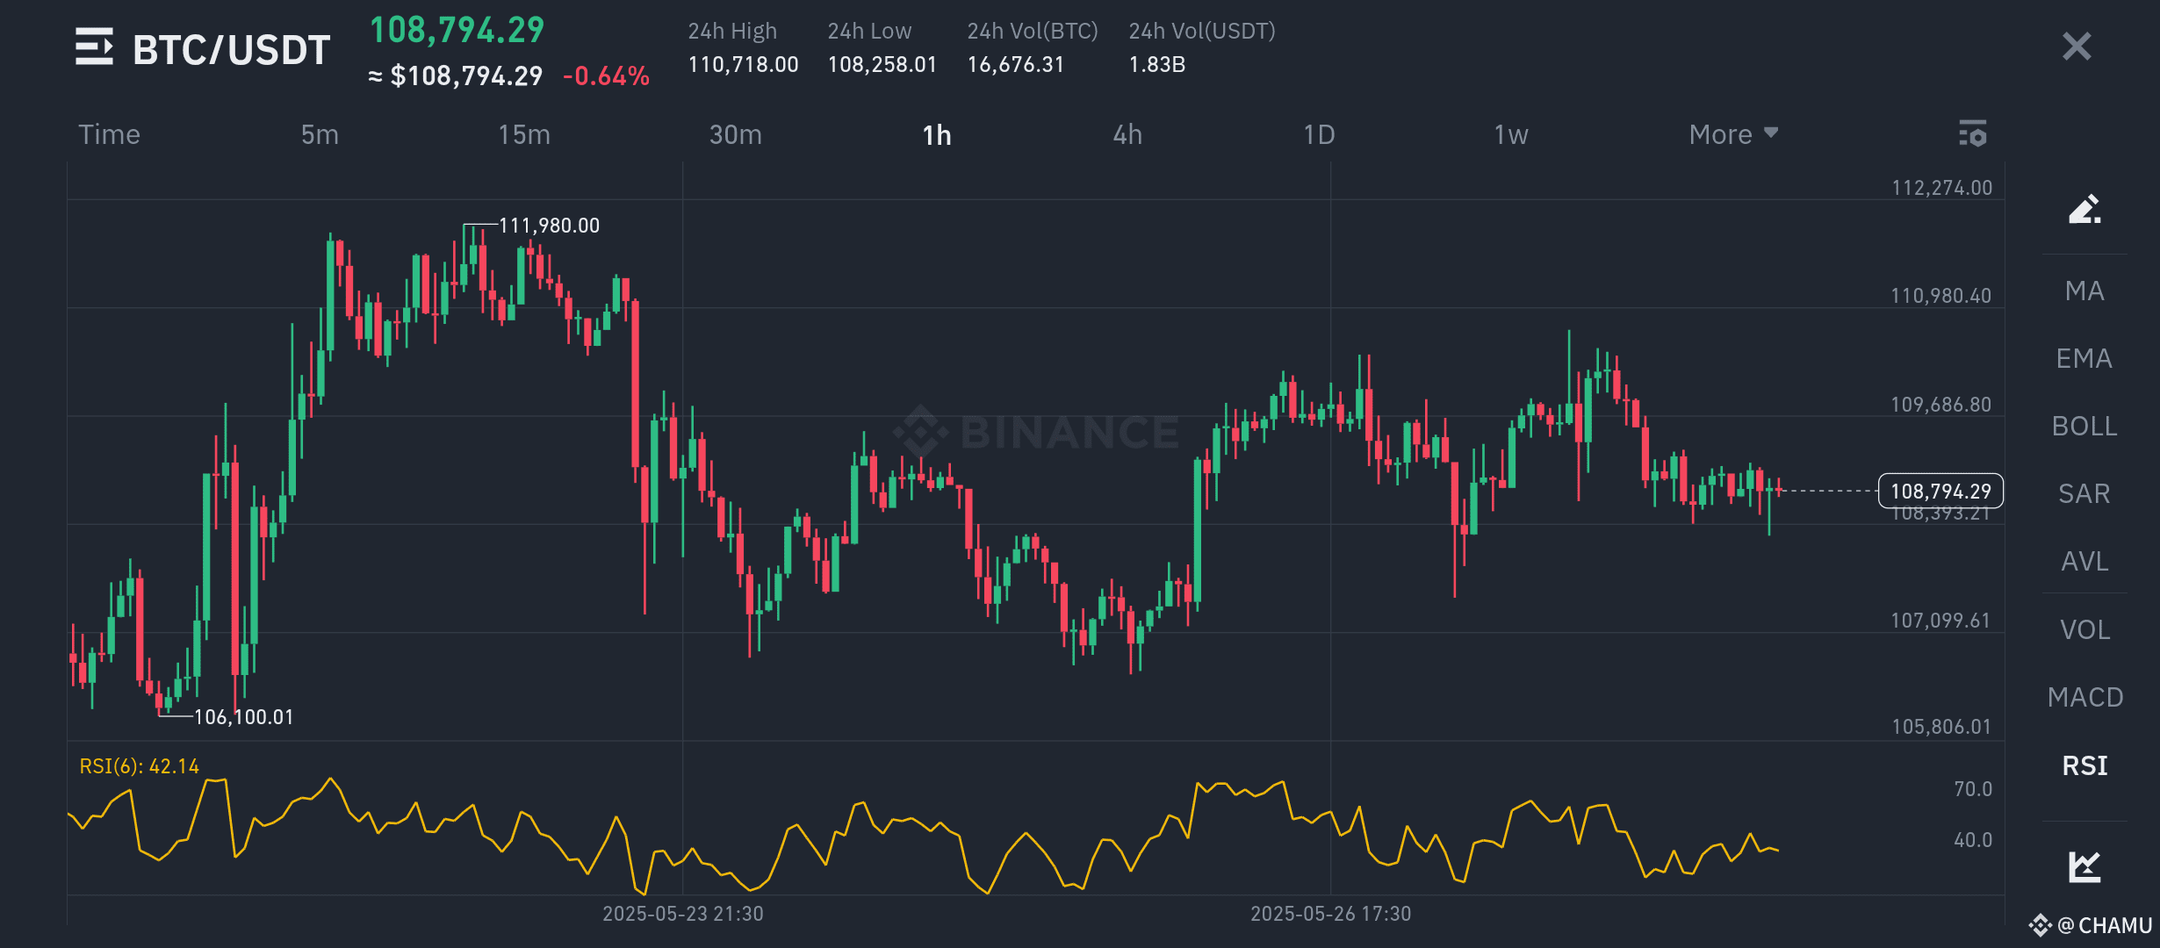Toggle the BOLL indicator
This screenshot has width=2160, height=948.
[x=2084, y=426]
